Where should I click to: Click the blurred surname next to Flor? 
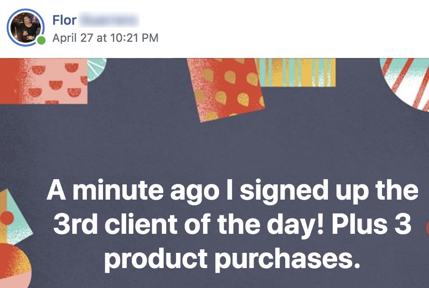[x=109, y=20]
